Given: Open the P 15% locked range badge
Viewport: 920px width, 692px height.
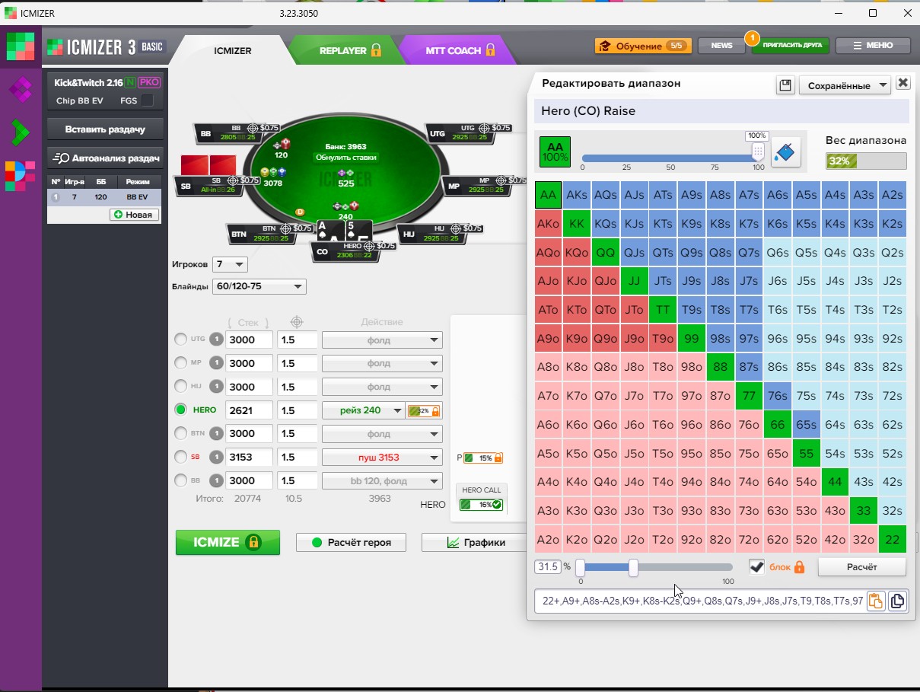Looking at the screenshot, I should [483, 458].
